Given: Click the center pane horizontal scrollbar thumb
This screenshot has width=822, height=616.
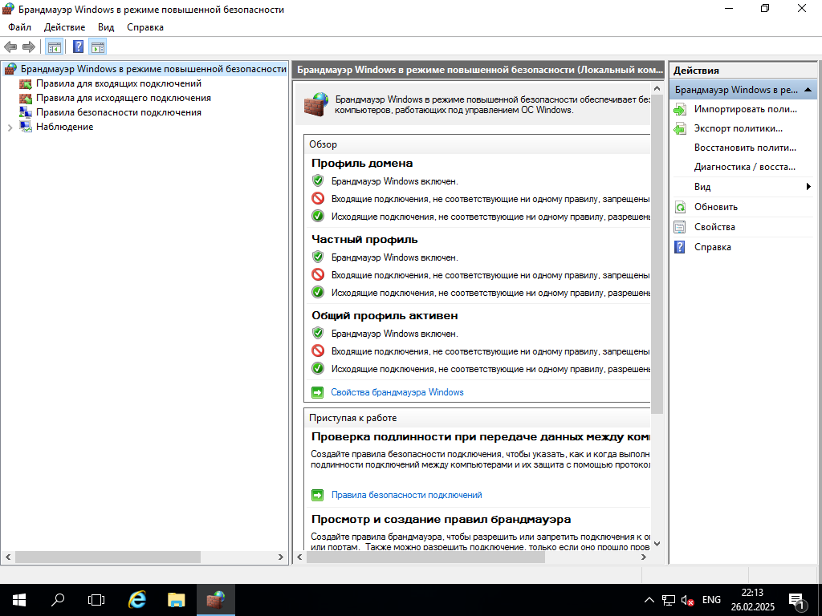Looking at the screenshot, I should tap(425, 557).
